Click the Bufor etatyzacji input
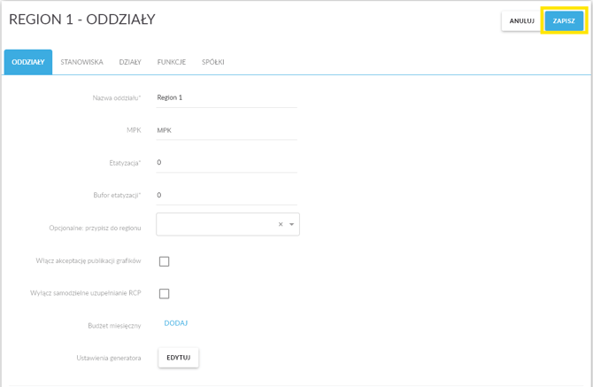This screenshot has width=593, height=387. [226, 195]
